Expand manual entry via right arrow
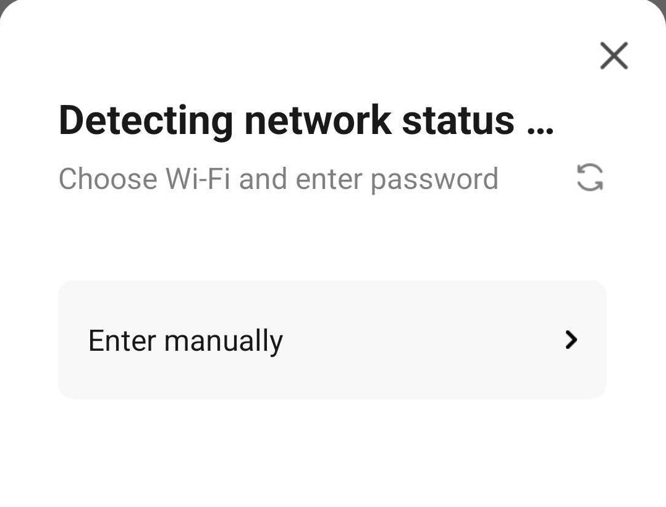This screenshot has width=666, height=507. point(571,340)
